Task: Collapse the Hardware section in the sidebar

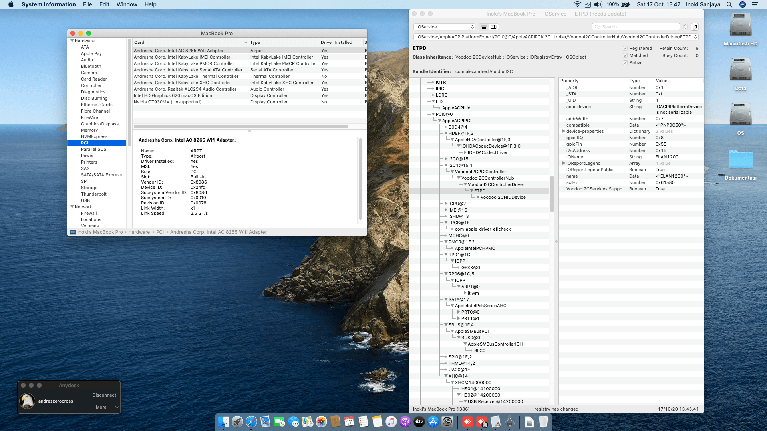Action: (72, 41)
